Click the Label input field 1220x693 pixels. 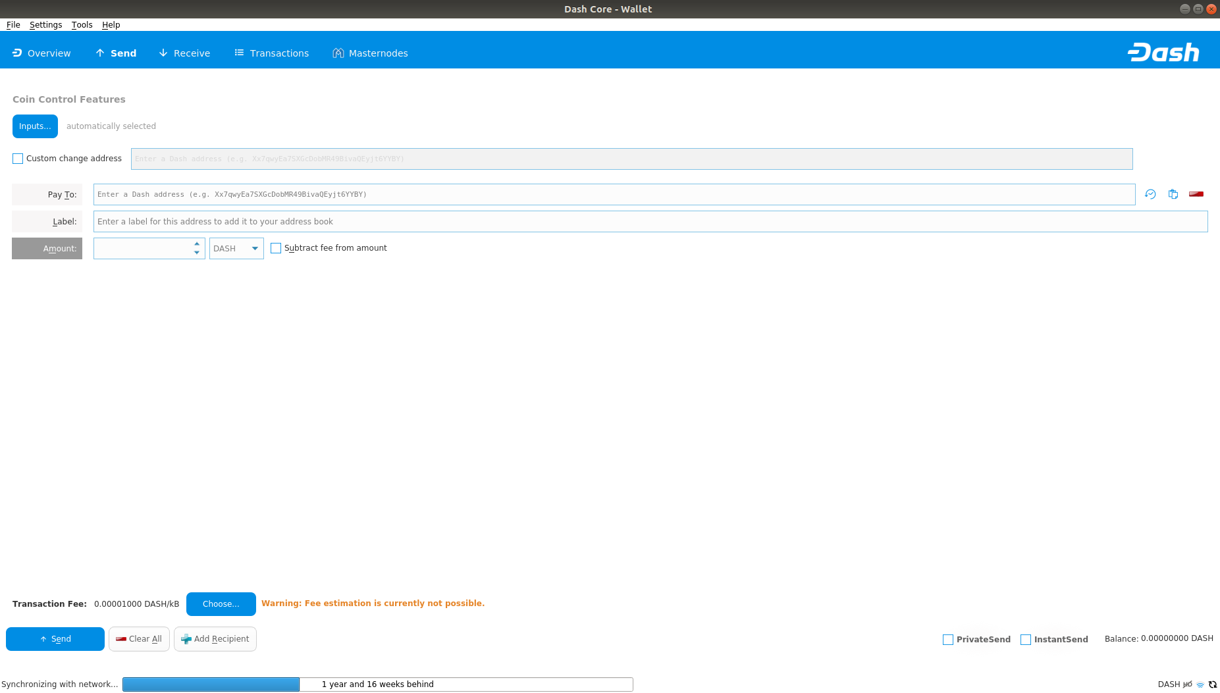click(x=650, y=222)
